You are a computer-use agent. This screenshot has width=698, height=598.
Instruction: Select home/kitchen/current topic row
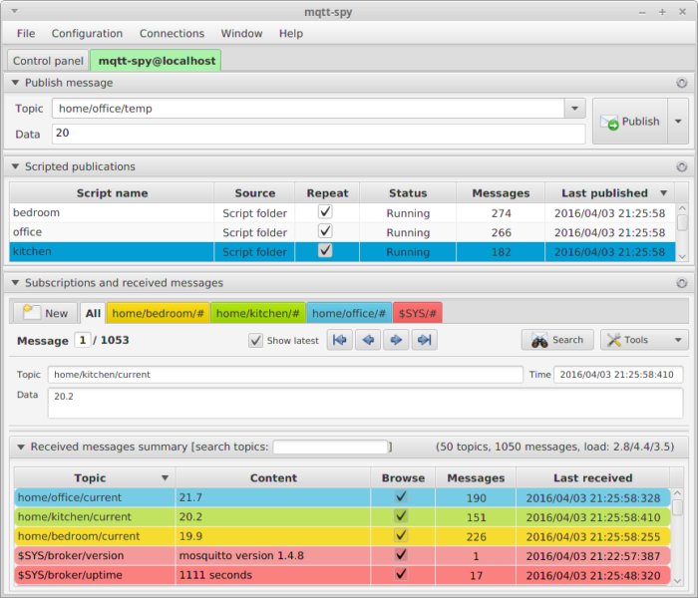point(342,517)
